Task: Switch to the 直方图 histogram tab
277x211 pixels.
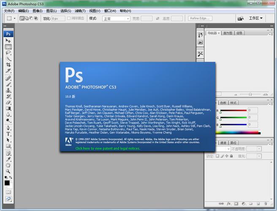Action: click(x=227, y=33)
